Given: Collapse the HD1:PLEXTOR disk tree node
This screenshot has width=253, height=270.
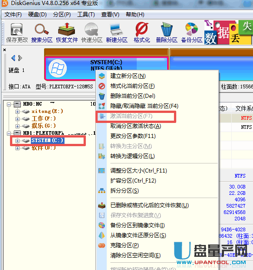Looking at the screenshot, I should point(9,133).
